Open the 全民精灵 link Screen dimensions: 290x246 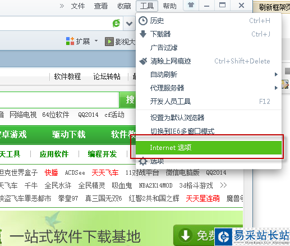click(x=91, y=185)
